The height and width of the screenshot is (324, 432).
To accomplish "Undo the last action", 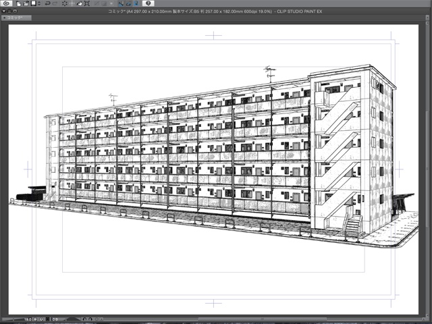I will (47, 3).
